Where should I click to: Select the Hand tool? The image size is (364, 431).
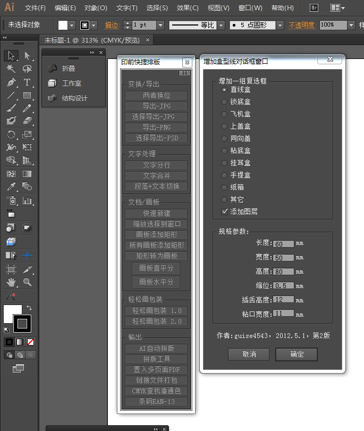[11, 282]
